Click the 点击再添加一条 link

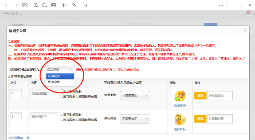click(19, 138)
